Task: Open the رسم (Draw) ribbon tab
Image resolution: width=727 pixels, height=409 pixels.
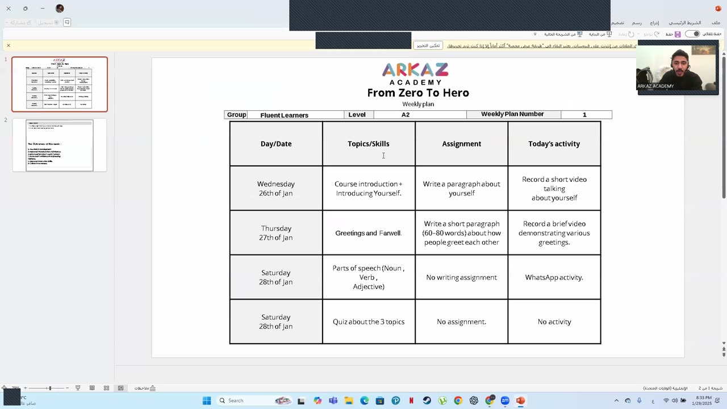Action: pos(637,23)
